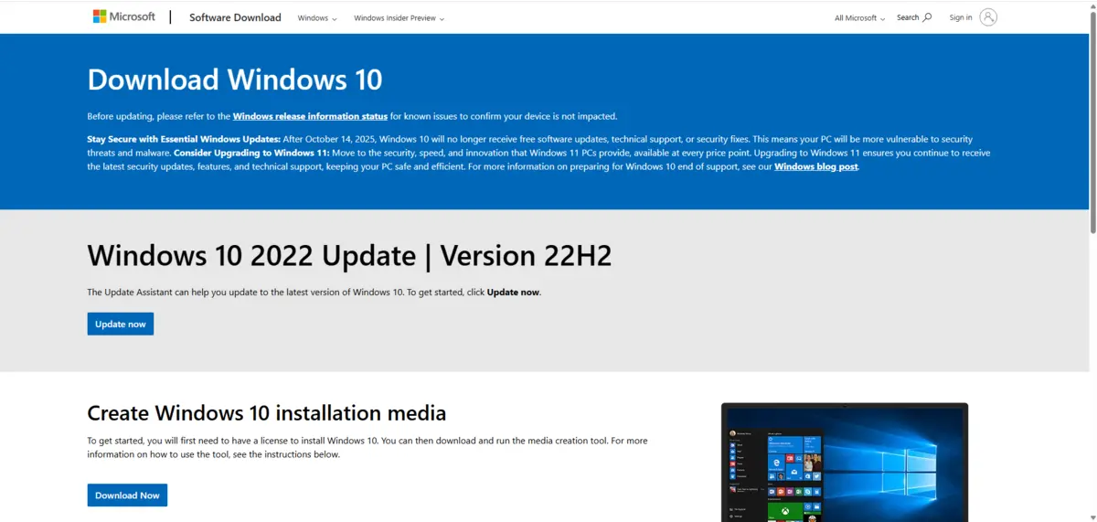
Task: Expand Windows Insider Preview dropdown
Action: click(399, 18)
